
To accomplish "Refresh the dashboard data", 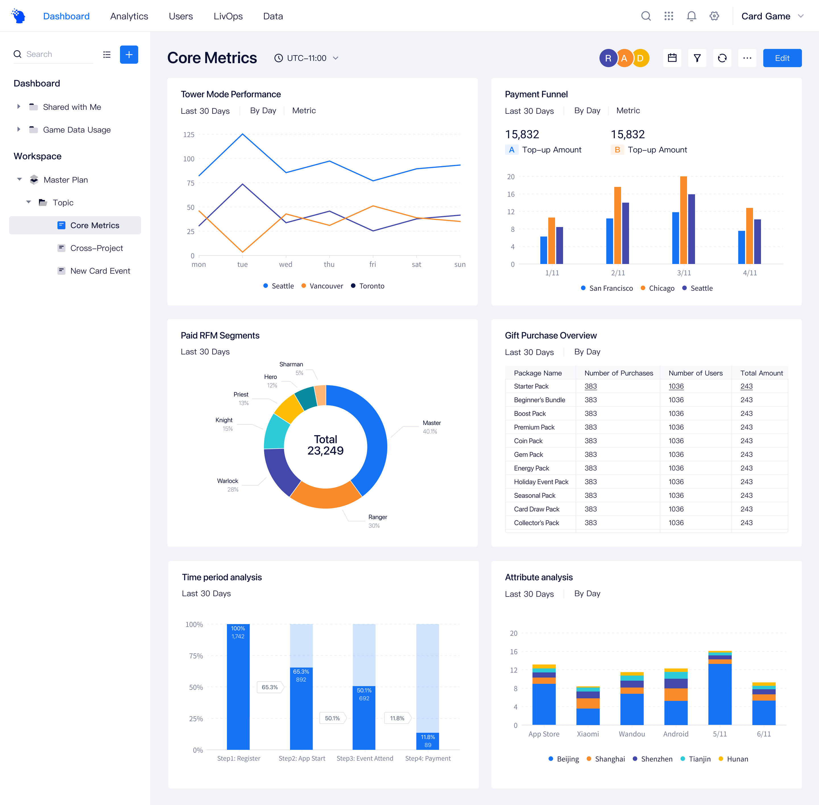I will point(722,58).
